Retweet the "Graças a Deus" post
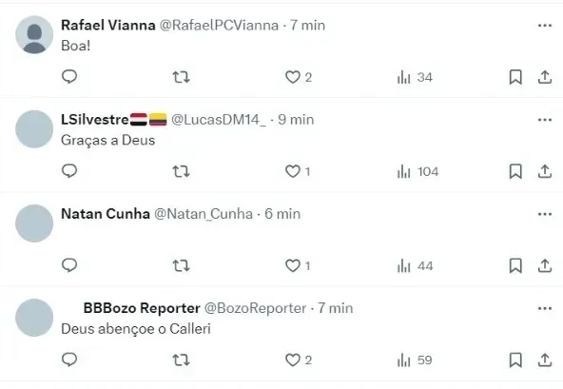 coord(181,171)
